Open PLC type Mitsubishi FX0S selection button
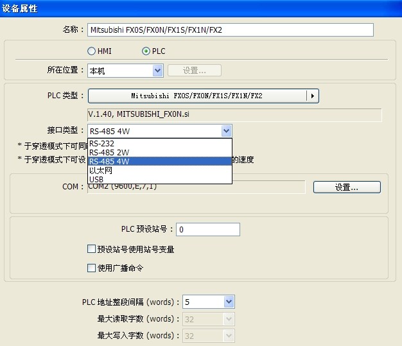This screenshot has width=402, height=346. click(197, 96)
